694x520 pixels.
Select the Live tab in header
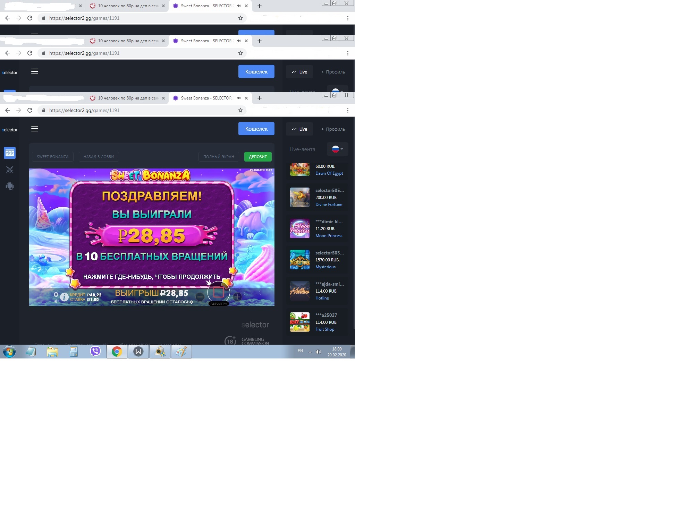pyautogui.click(x=299, y=129)
